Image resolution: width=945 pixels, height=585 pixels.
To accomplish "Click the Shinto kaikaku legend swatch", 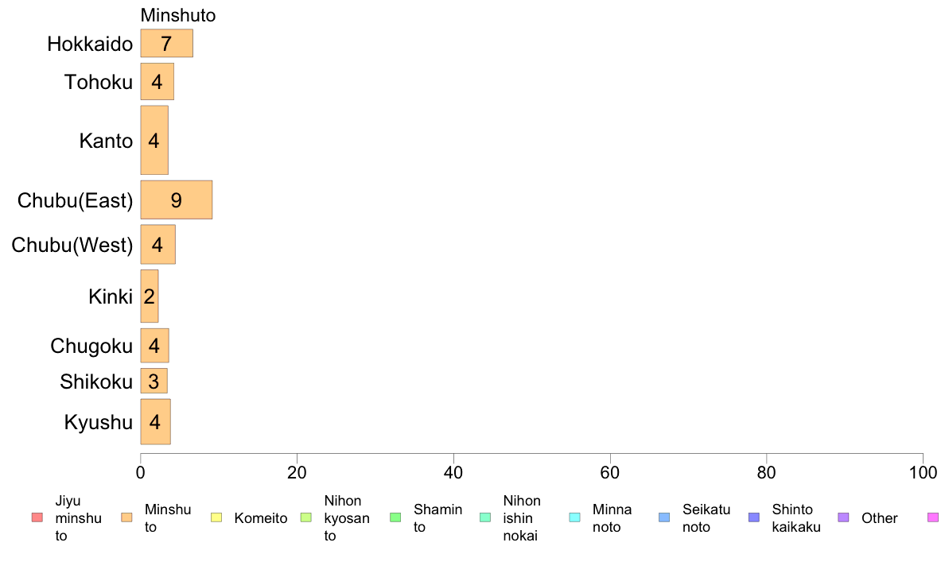I will click(x=754, y=517).
